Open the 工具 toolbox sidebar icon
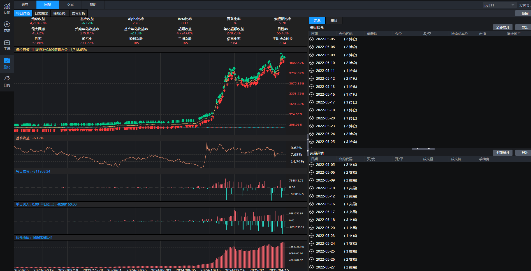 point(7,45)
